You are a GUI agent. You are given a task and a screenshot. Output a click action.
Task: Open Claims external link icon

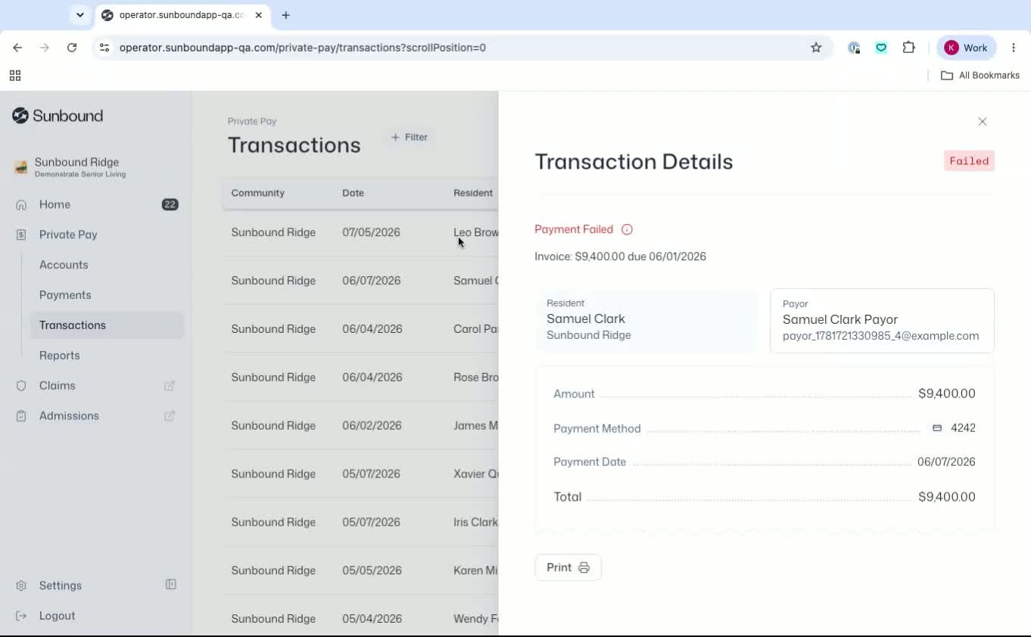[170, 386]
